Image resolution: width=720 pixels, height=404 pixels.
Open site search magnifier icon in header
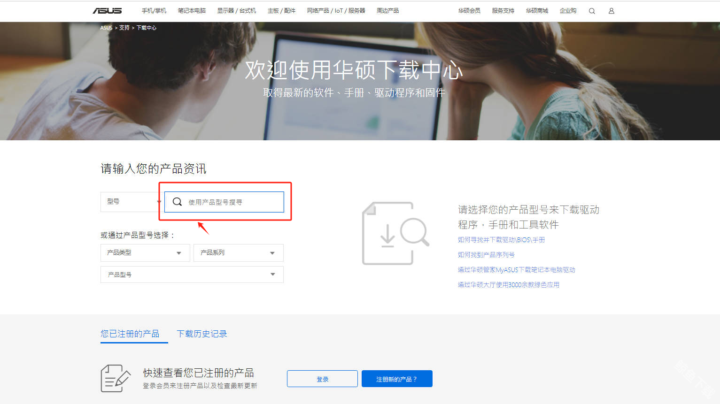592,11
